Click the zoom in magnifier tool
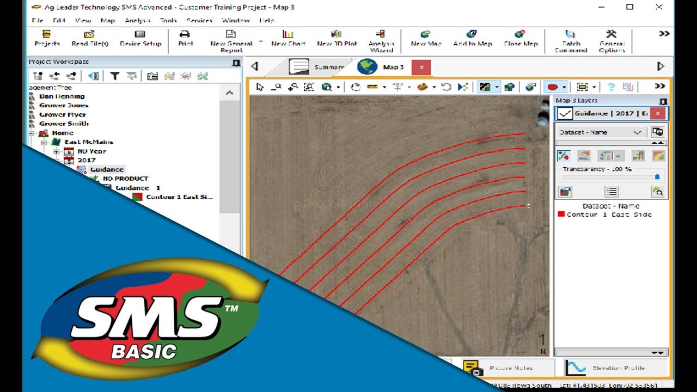 click(x=292, y=87)
